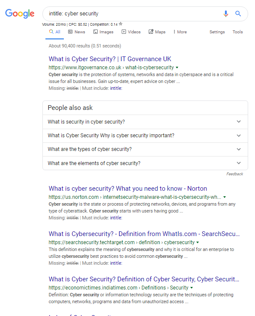Click the Settings link
This screenshot has height=316, width=255.
217,32
